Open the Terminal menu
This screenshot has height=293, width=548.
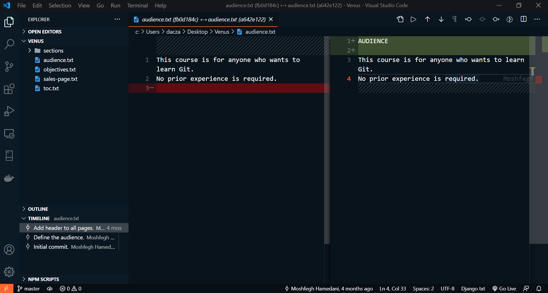pos(137,5)
